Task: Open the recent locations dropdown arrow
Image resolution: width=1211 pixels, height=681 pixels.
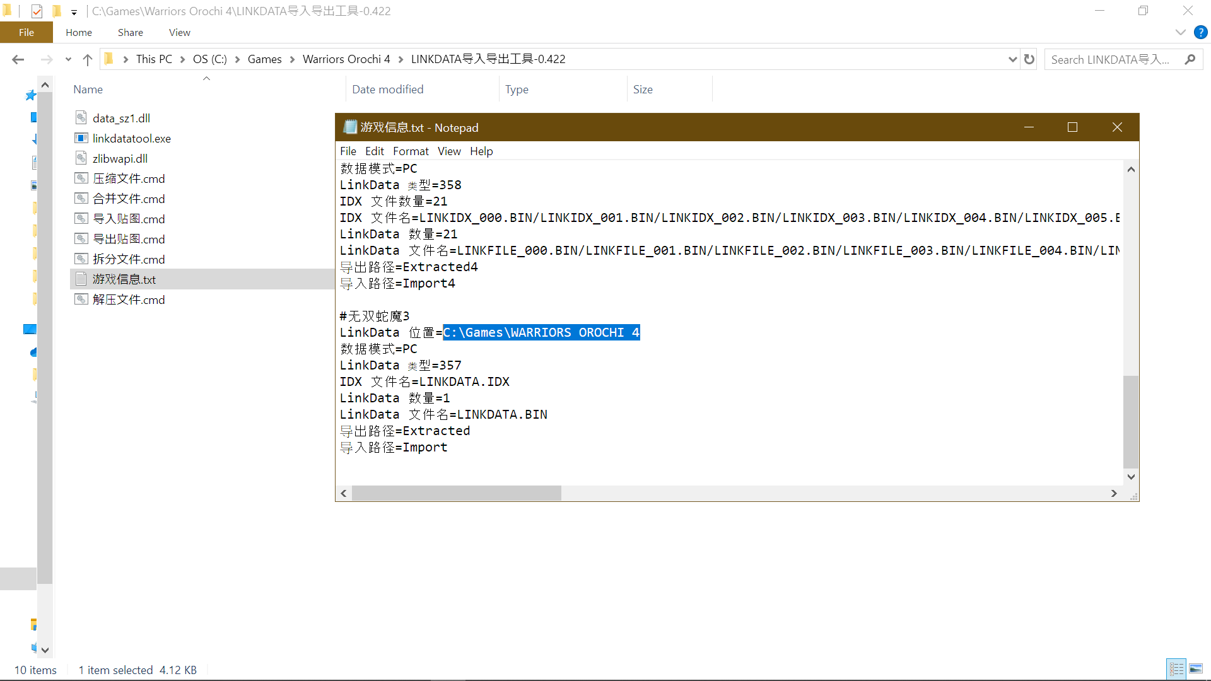Action: tap(68, 59)
